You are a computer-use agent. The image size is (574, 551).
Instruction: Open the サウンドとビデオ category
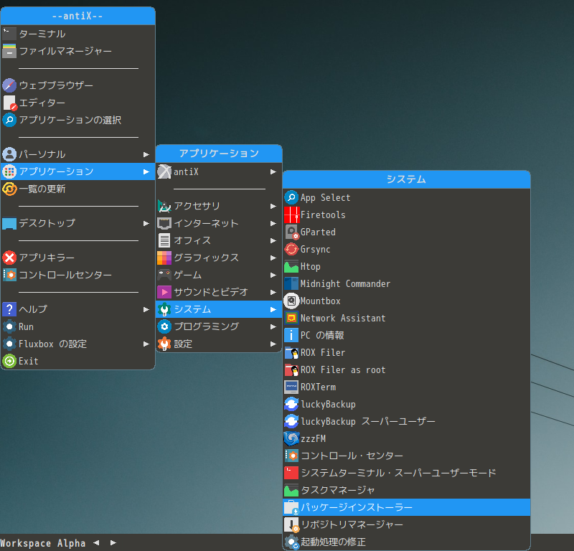(x=219, y=292)
